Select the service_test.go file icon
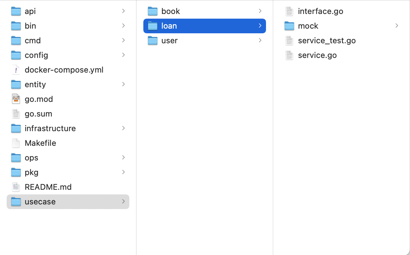410x255 pixels. tap(289, 41)
